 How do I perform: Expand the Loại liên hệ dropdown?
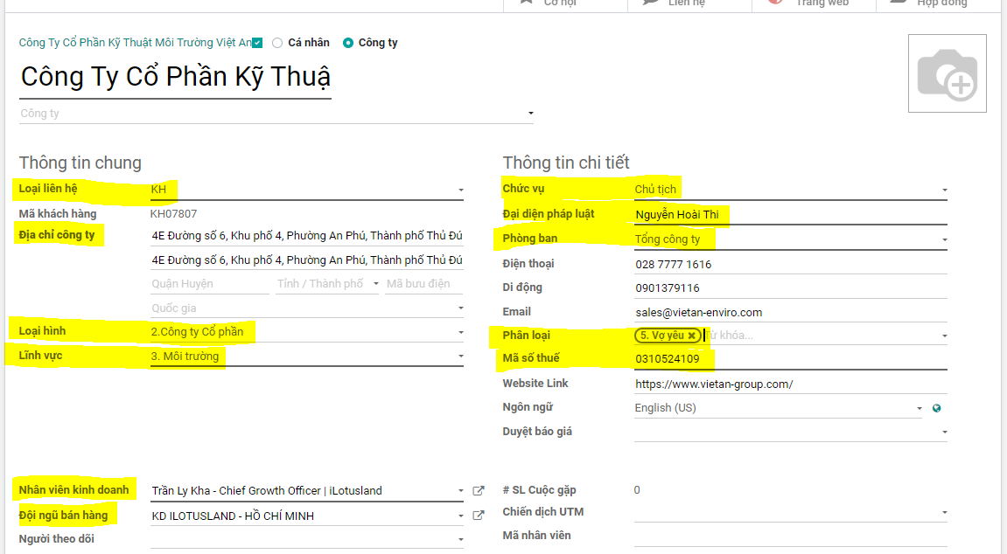[461, 190]
